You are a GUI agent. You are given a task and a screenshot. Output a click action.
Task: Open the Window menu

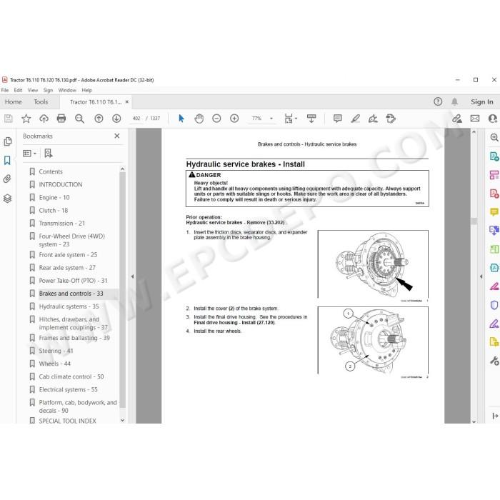point(67,90)
